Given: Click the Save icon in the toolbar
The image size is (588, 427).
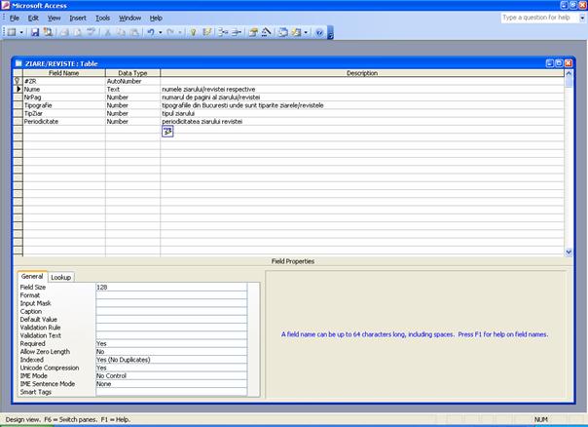Looking at the screenshot, I should 33,32.
